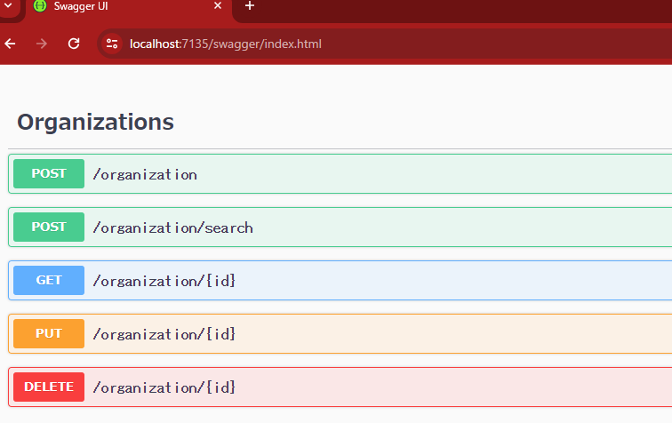
Task: Click the orange PUT method badge
Action: 49,333
